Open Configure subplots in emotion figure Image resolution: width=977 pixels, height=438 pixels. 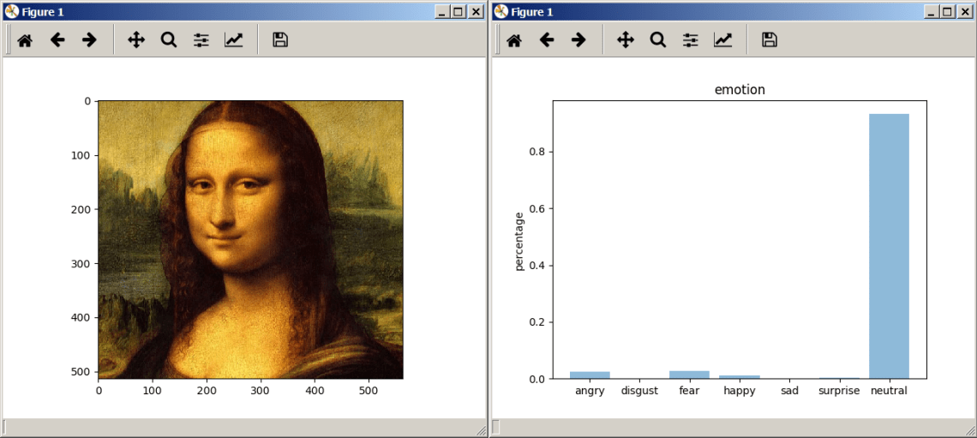tap(690, 40)
